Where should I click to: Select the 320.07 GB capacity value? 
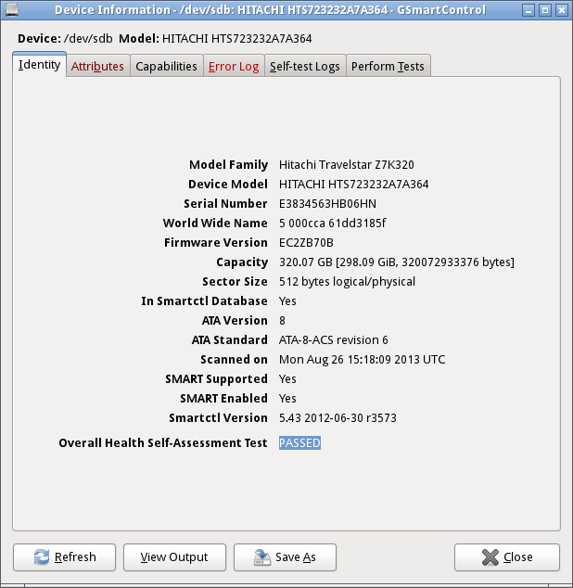[x=397, y=262]
